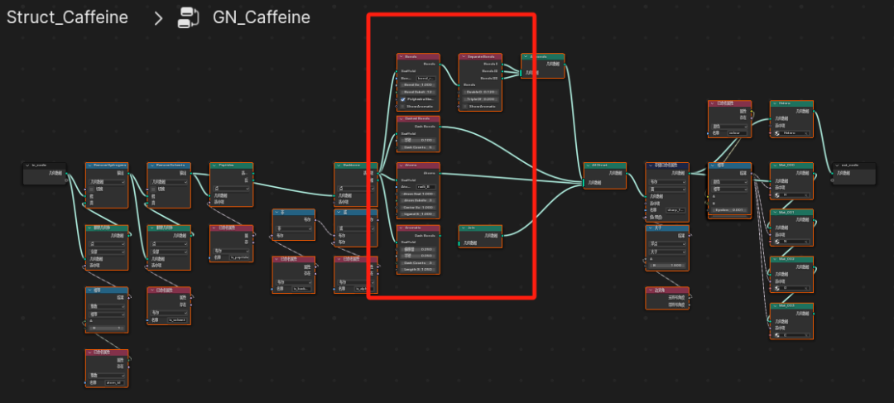Open data type dropdown in colour attribute node
The image size is (894, 403).
pos(730,126)
